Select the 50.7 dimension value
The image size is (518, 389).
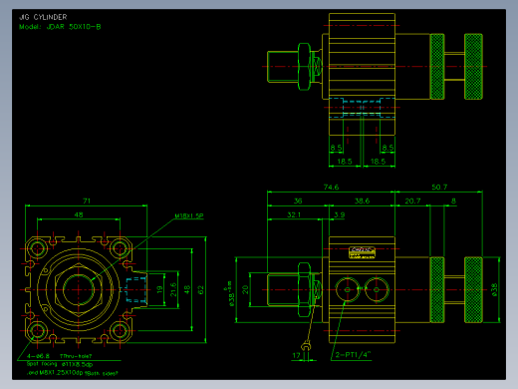[439, 188]
